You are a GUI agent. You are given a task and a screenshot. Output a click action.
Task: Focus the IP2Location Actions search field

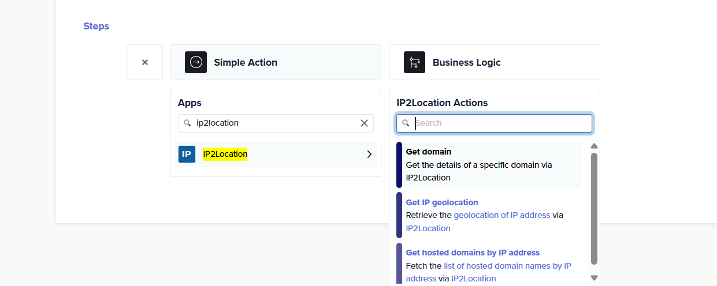(495, 123)
